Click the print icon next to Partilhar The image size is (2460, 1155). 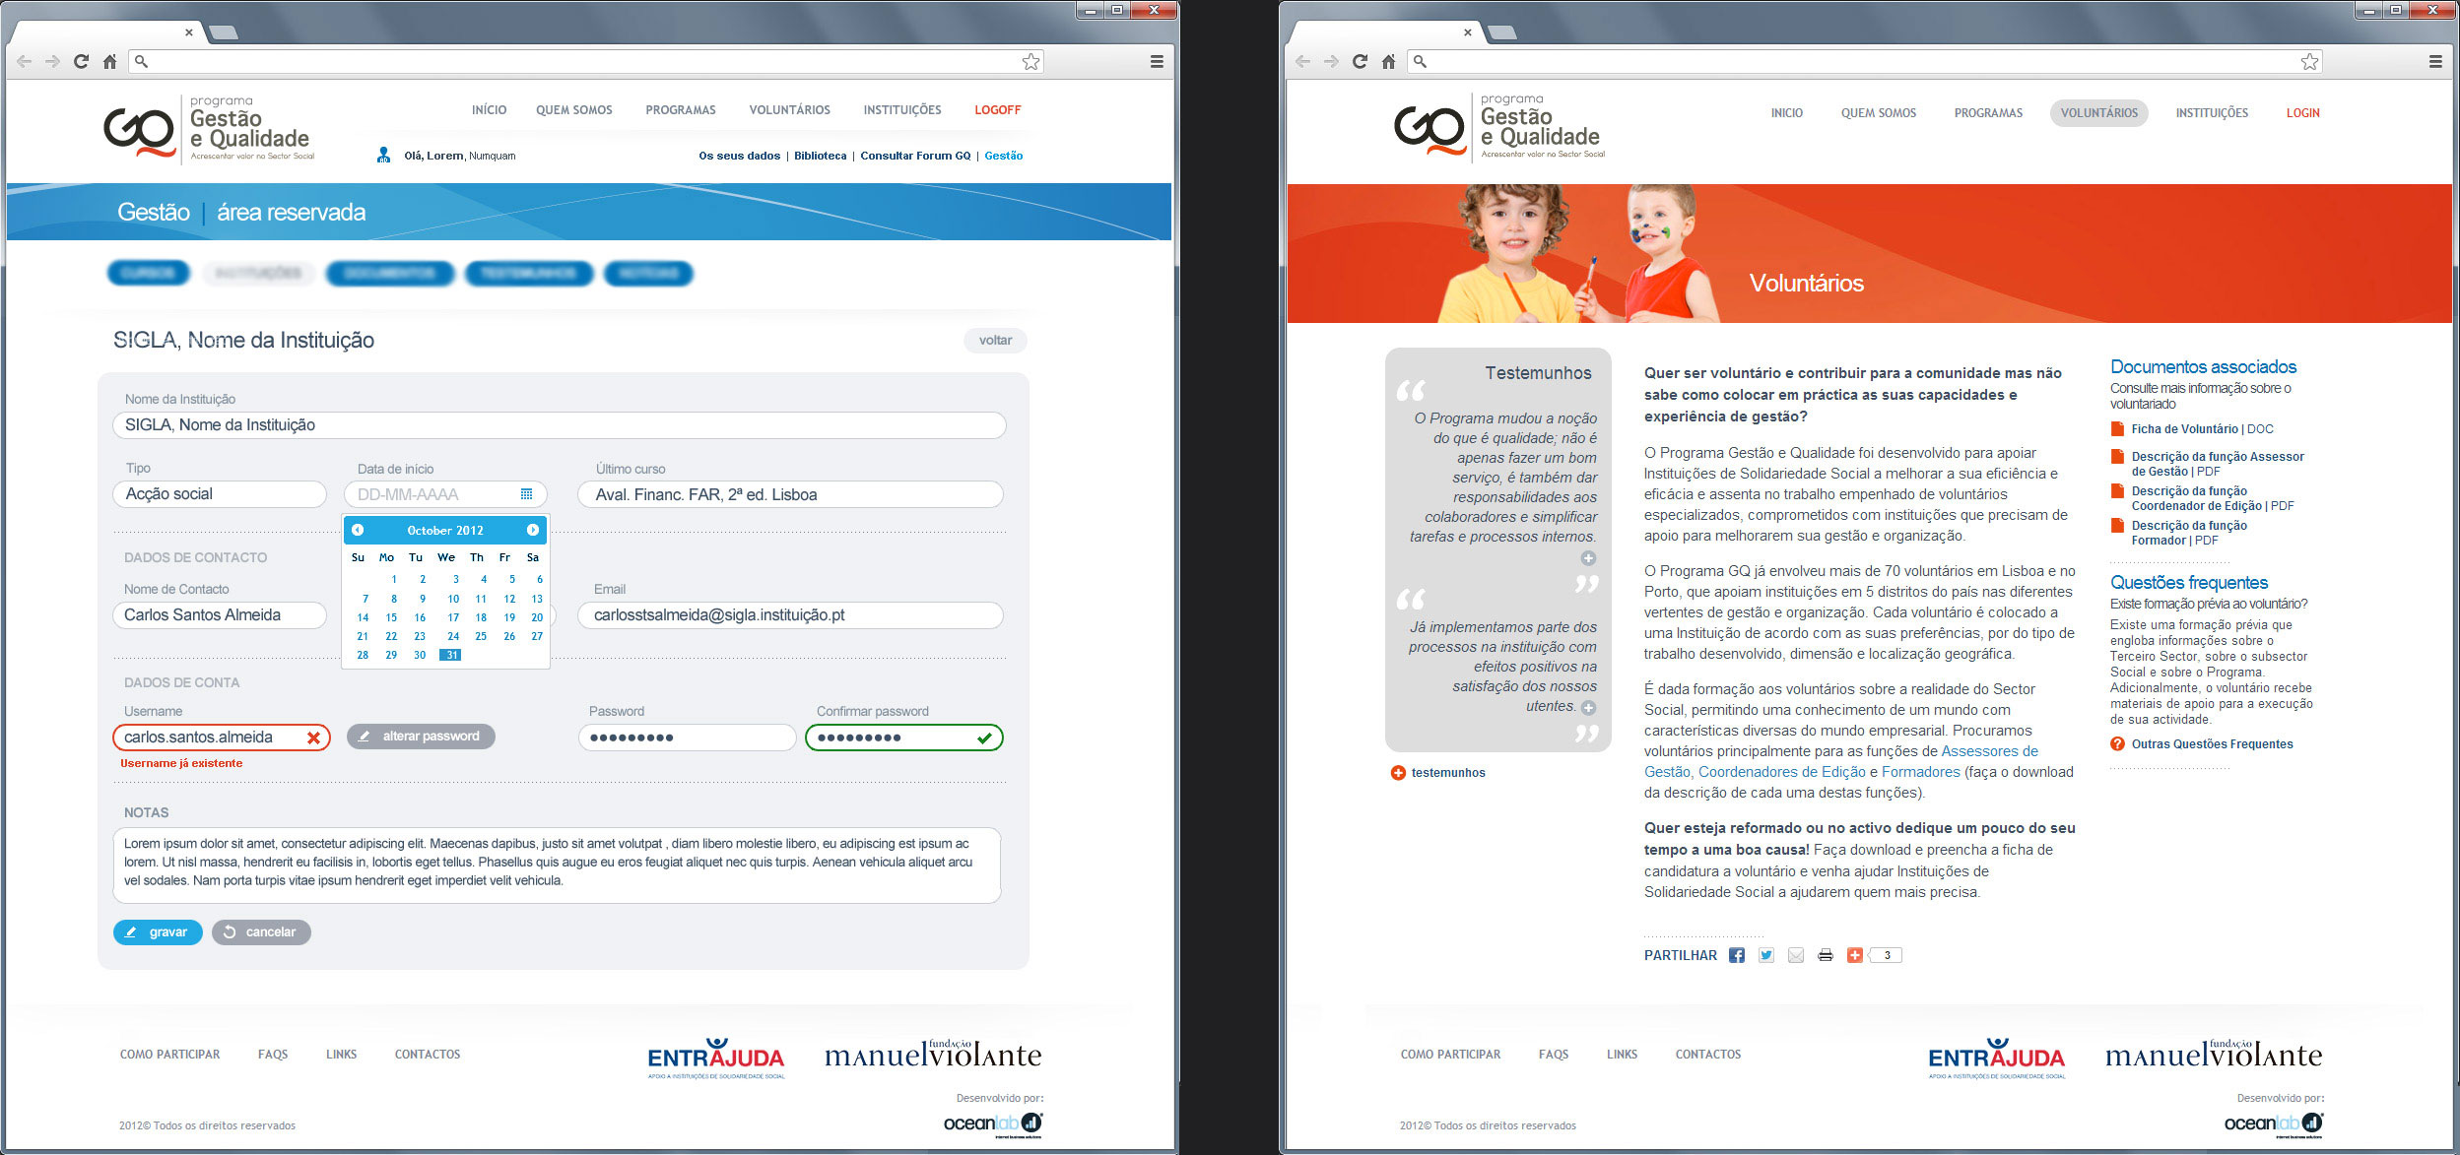coord(1826,955)
